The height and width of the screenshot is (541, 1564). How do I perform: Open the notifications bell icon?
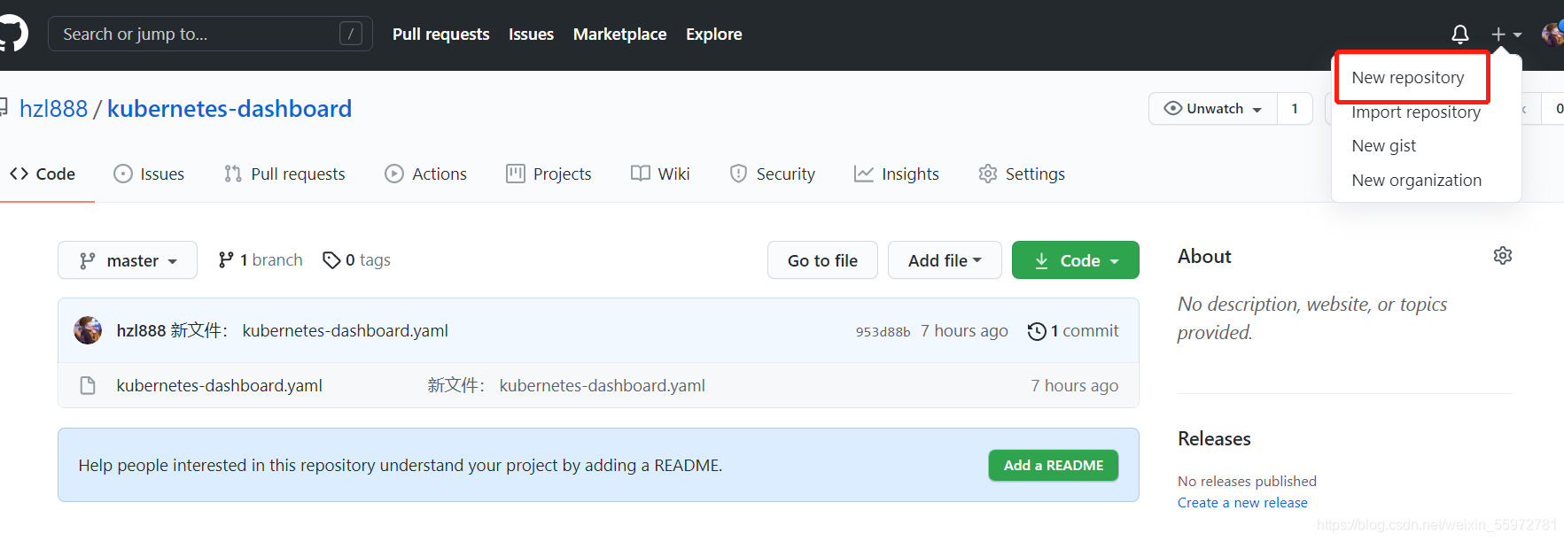click(1459, 35)
